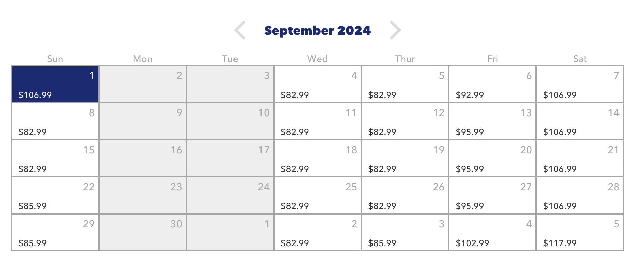Screen dimensions: 633x260
Task: Go to next month with right chevron
Action: click(395, 30)
